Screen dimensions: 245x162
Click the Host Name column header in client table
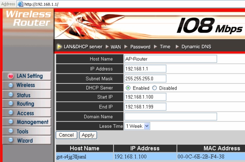[x=84, y=148]
